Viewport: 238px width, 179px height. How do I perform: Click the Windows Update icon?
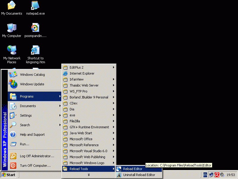click(x=13, y=84)
